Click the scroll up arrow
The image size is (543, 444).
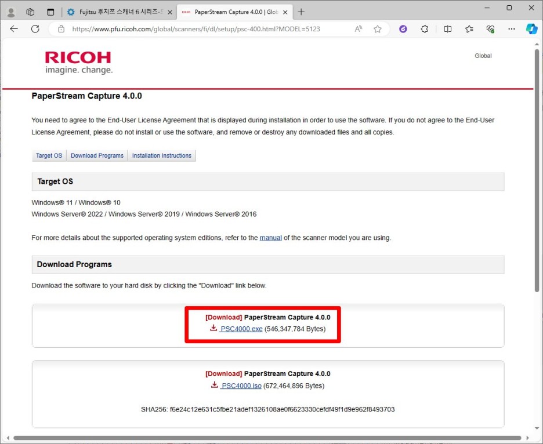pos(537,44)
